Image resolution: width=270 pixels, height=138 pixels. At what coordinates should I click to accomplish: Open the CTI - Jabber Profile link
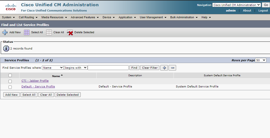coord(35,81)
